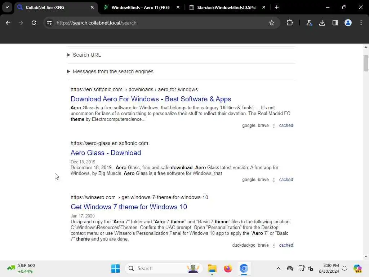The height and width of the screenshot is (277, 369).
Task: Go back to the previous page
Action: point(8,23)
